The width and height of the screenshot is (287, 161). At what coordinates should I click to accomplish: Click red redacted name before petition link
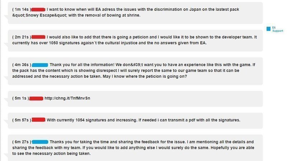pos(36,98)
